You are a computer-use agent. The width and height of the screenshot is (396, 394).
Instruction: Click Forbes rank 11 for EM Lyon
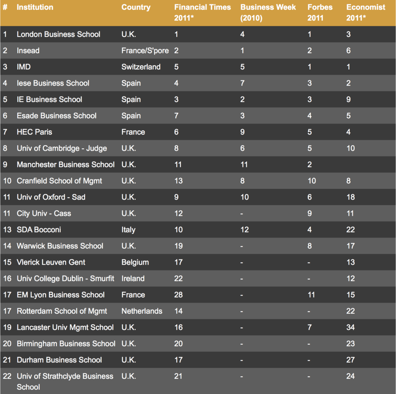pos(311,295)
